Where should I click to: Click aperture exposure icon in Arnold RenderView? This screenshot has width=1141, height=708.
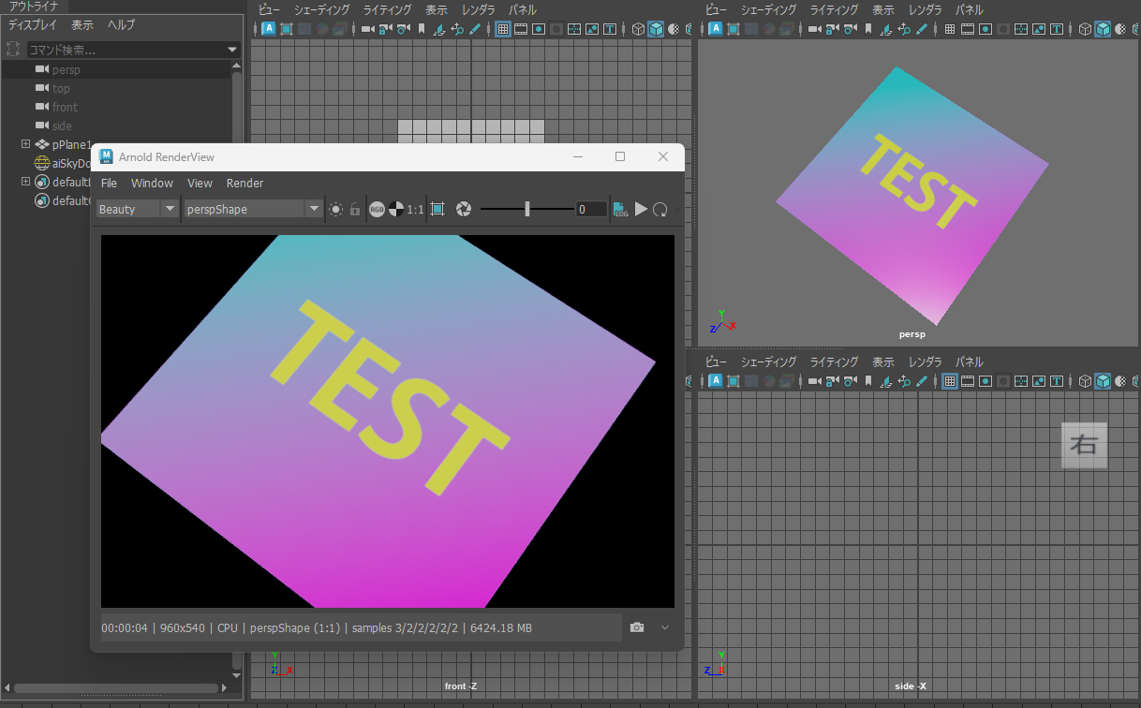pos(463,209)
